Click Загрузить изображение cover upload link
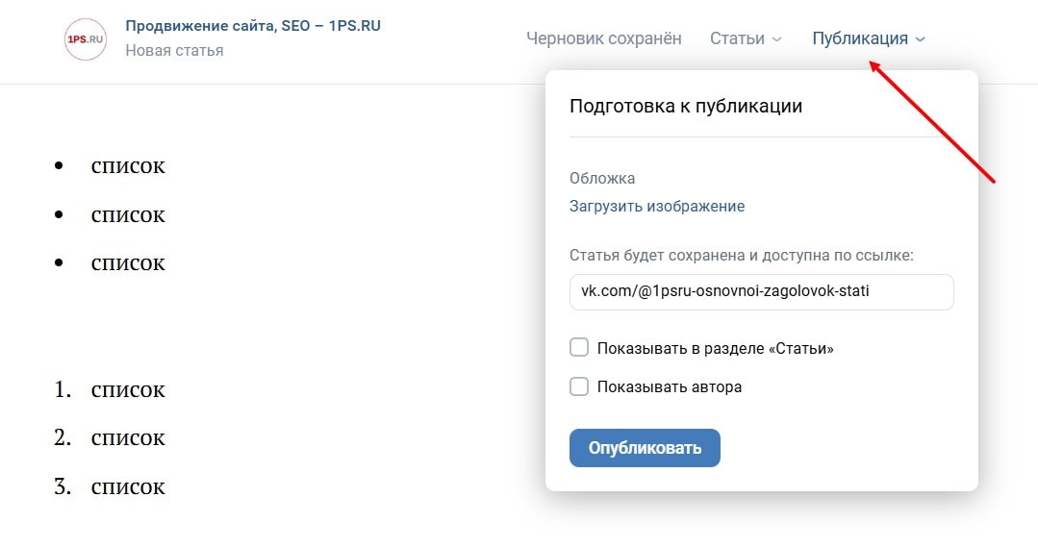 point(657,206)
